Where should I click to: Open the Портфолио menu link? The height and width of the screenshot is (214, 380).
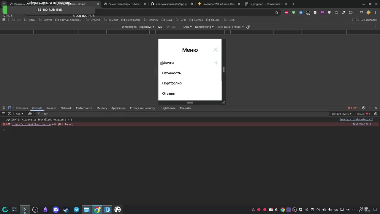172,83
